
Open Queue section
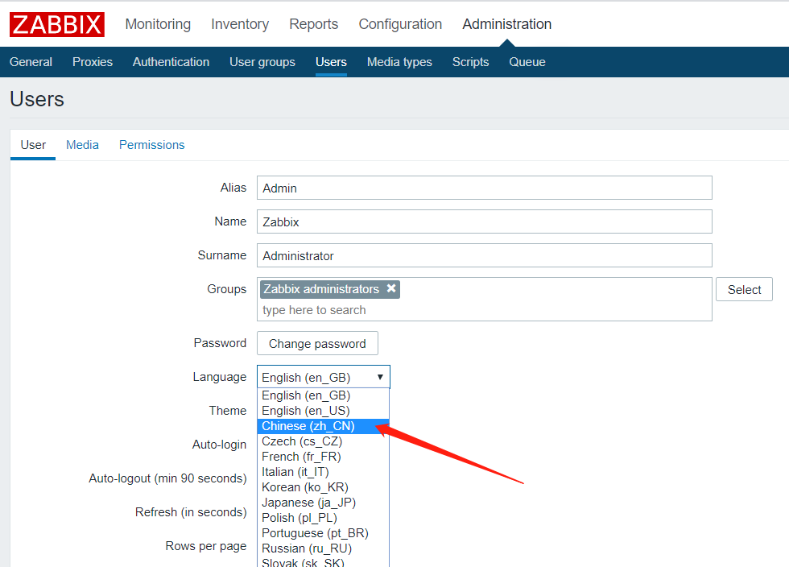click(x=527, y=62)
